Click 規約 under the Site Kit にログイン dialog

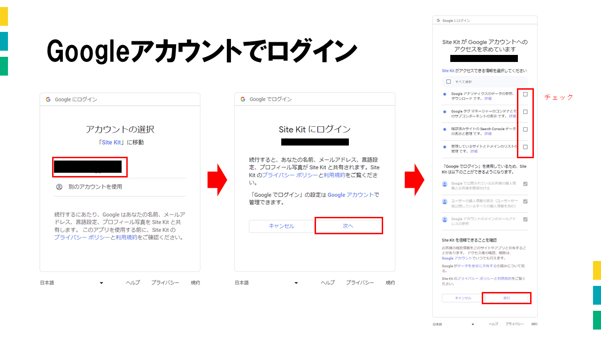pyautogui.click(x=390, y=283)
